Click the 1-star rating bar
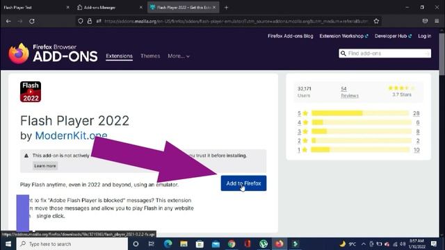Viewport: 445px width, 250px height. tap(360, 150)
